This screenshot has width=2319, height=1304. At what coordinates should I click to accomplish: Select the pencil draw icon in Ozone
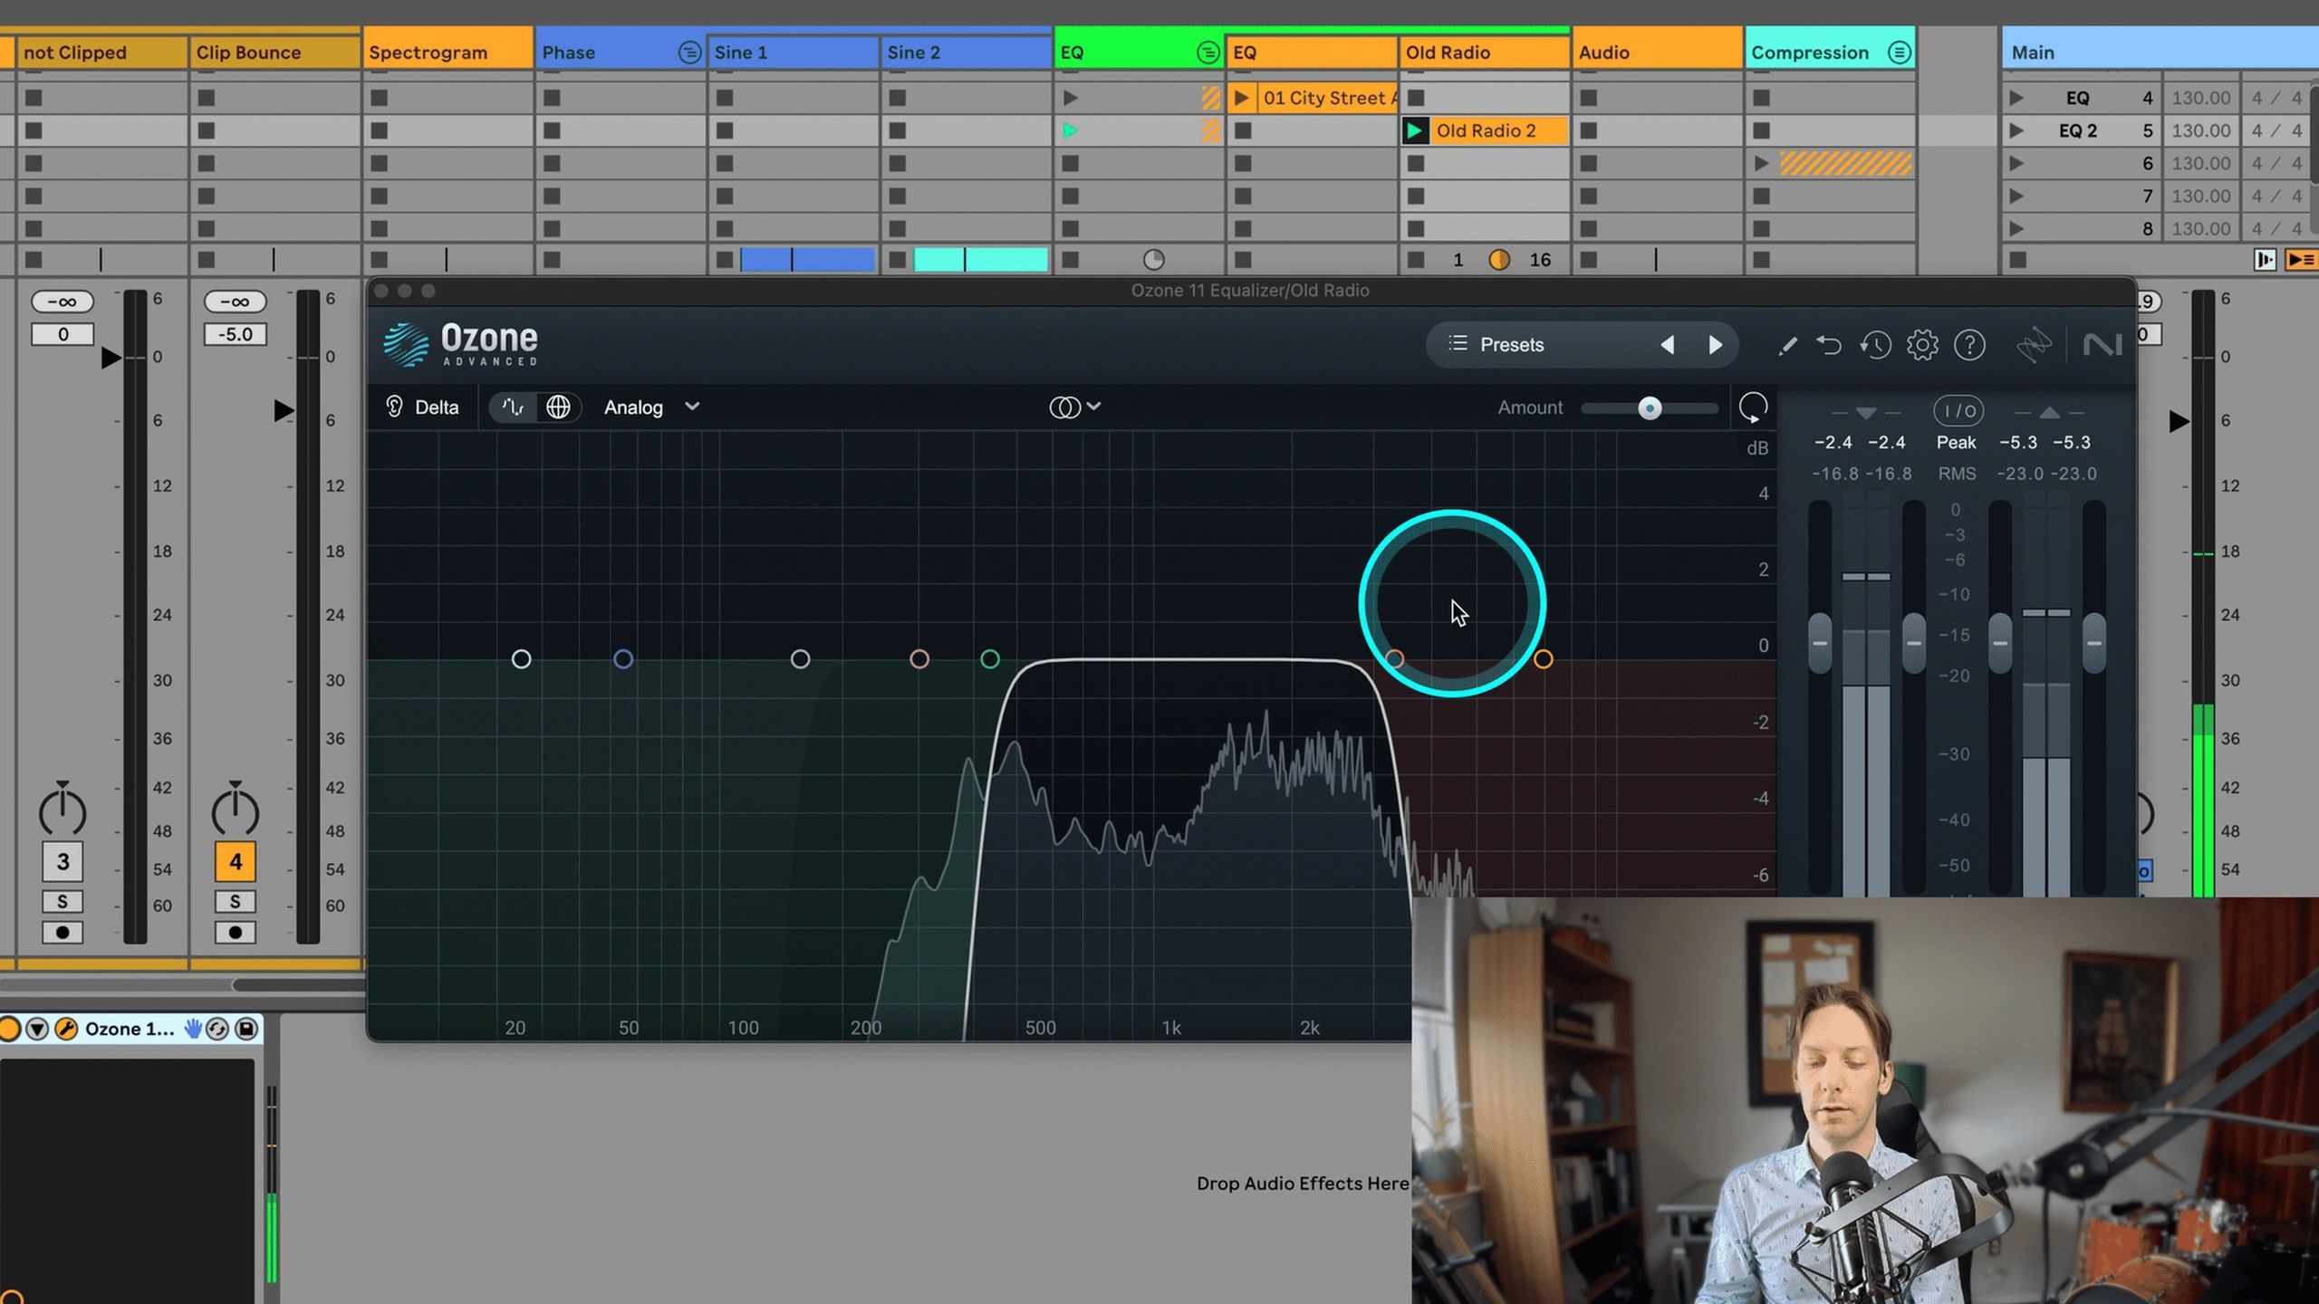tap(1786, 346)
